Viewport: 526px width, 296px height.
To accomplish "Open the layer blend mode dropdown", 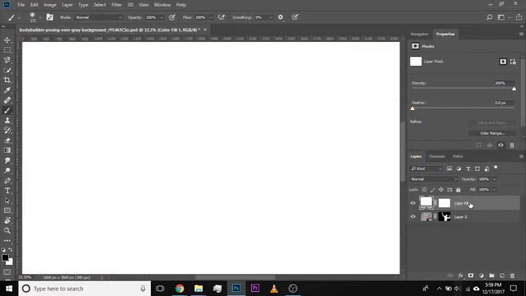I will tap(434, 179).
